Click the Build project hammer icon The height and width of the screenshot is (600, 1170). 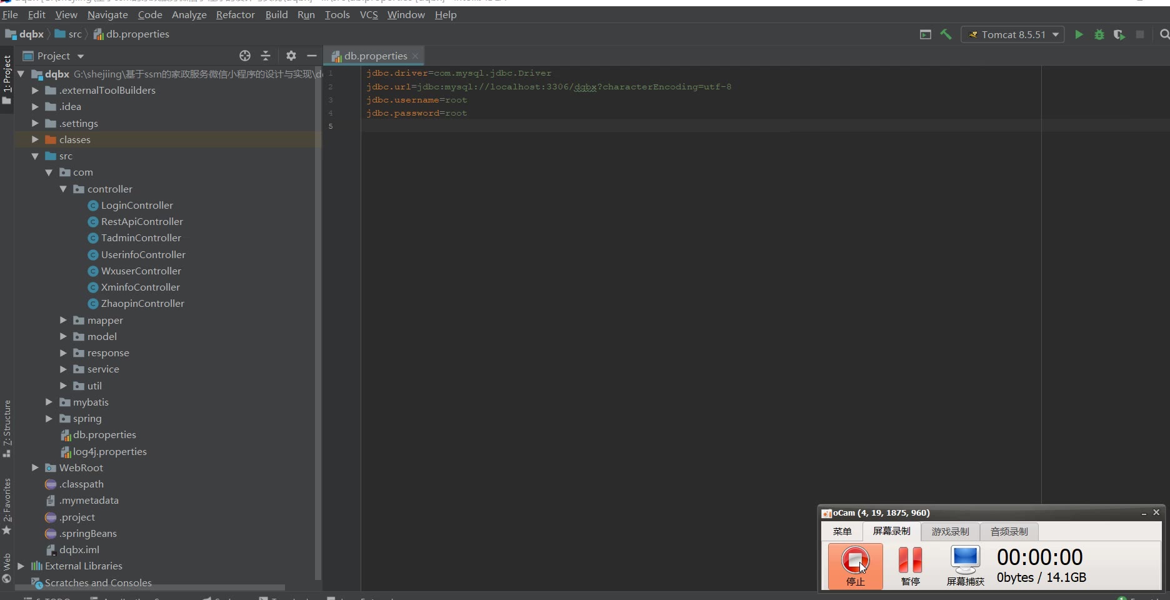tap(946, 35)
